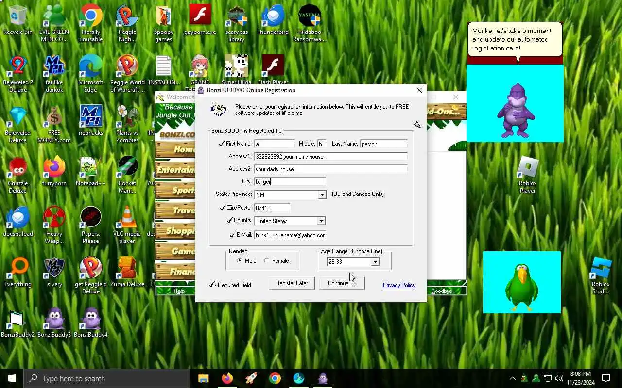Open the volume control in system tray
Screen dimensions: 622x388
pos(559,378)
